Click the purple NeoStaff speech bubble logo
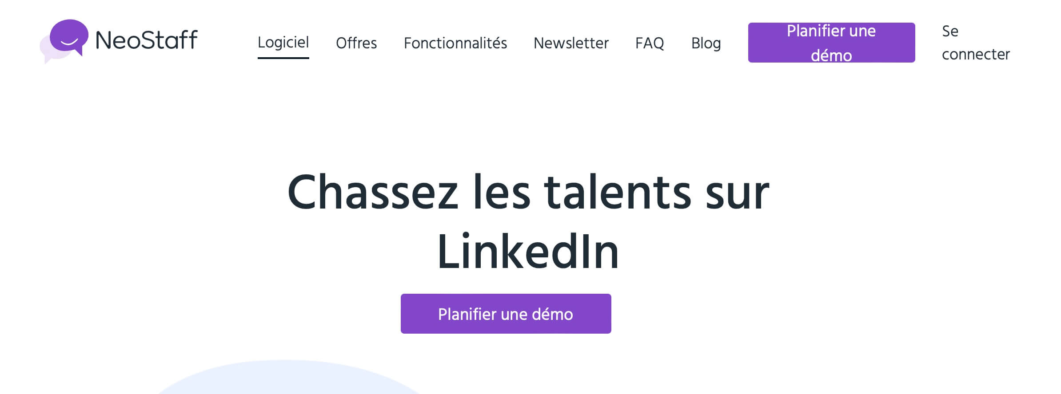 click(x=68, y=37)
